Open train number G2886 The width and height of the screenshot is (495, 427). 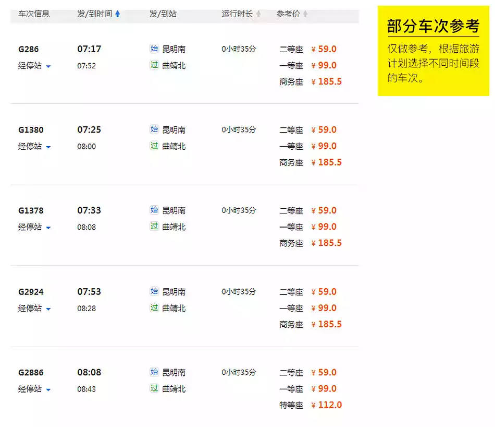pos(31,373)
